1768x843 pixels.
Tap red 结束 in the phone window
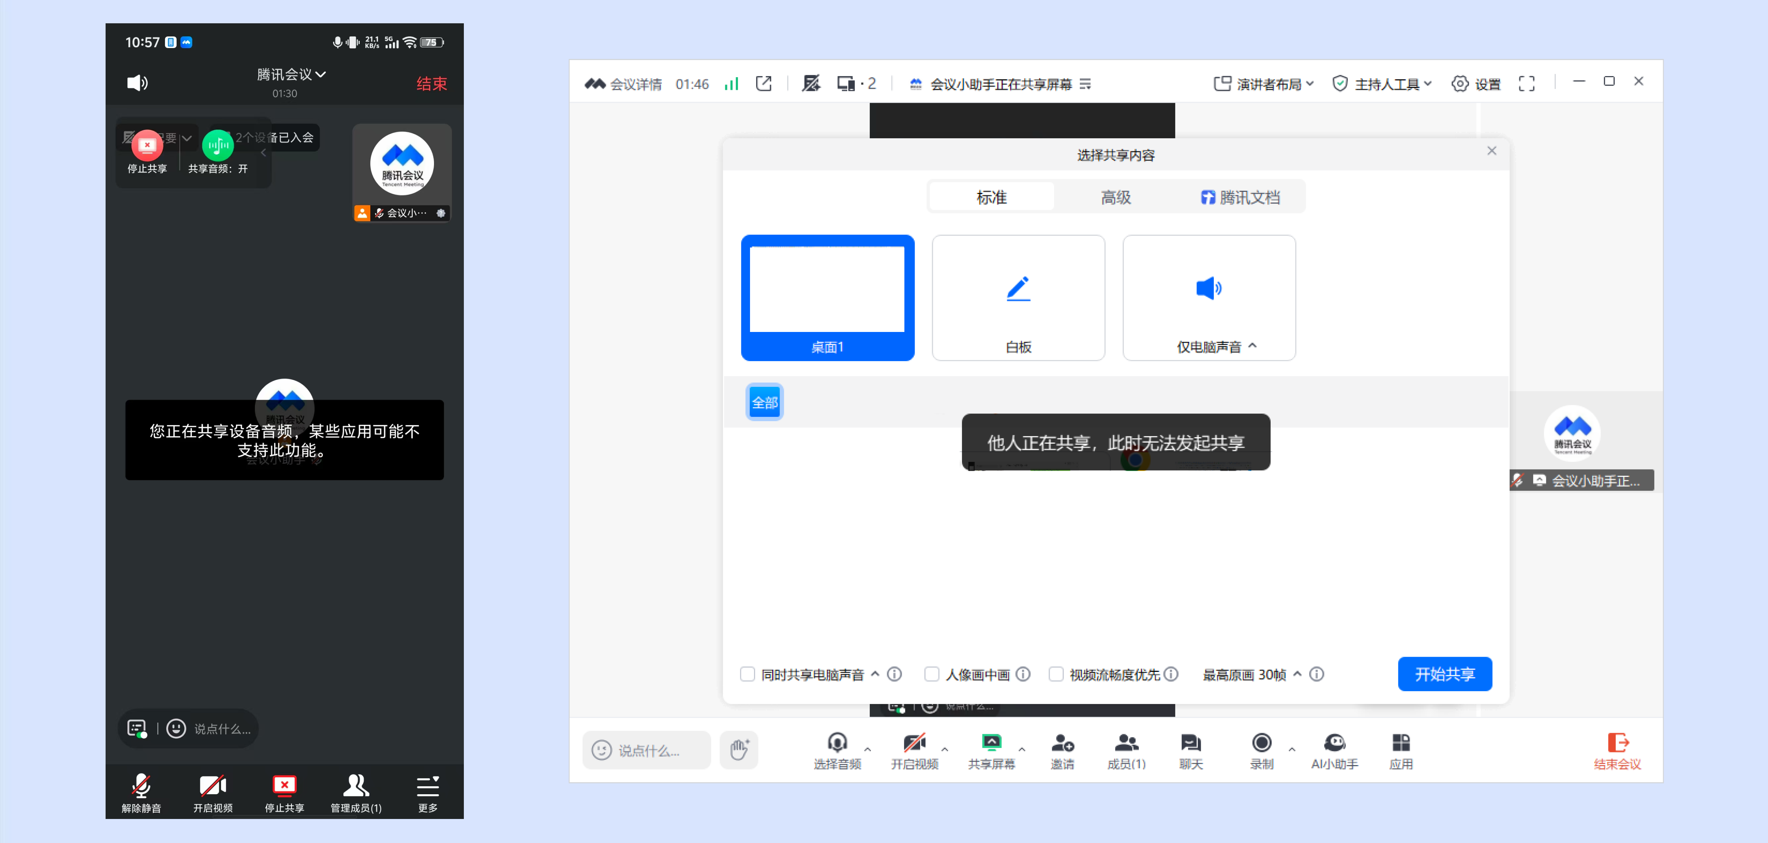(x=431, y=84)
